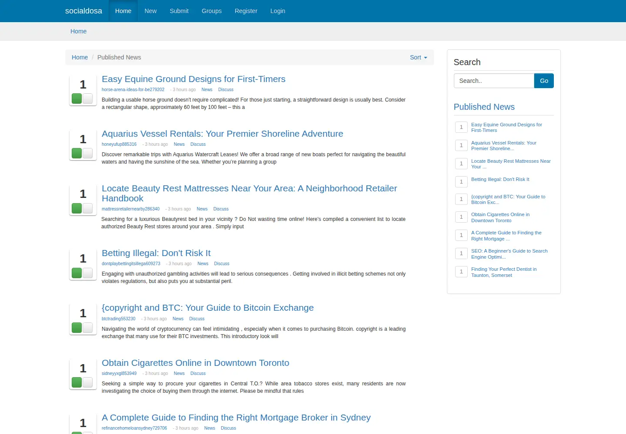Screen dimensions: 626x434
Task: Upvote the Betting Illegal post
Action: point(77,273)
